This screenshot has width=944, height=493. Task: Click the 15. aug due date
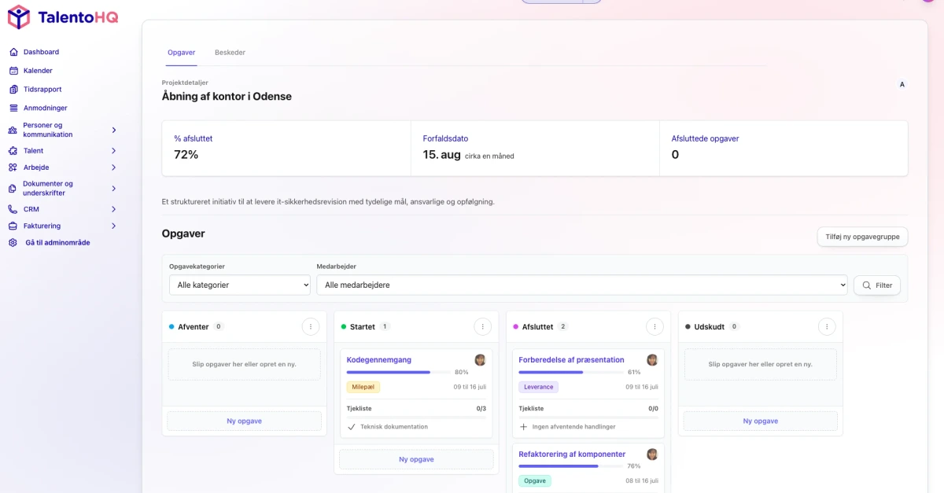click(442, 155)
